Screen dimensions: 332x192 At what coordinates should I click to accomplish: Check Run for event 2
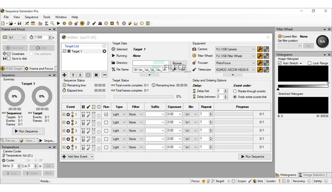tap(106, 123)
